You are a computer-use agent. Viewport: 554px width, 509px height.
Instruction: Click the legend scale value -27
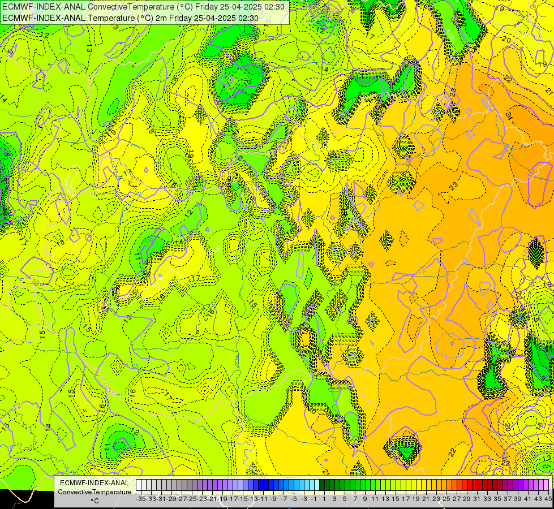pyautogui.click(x=182, y=499)
